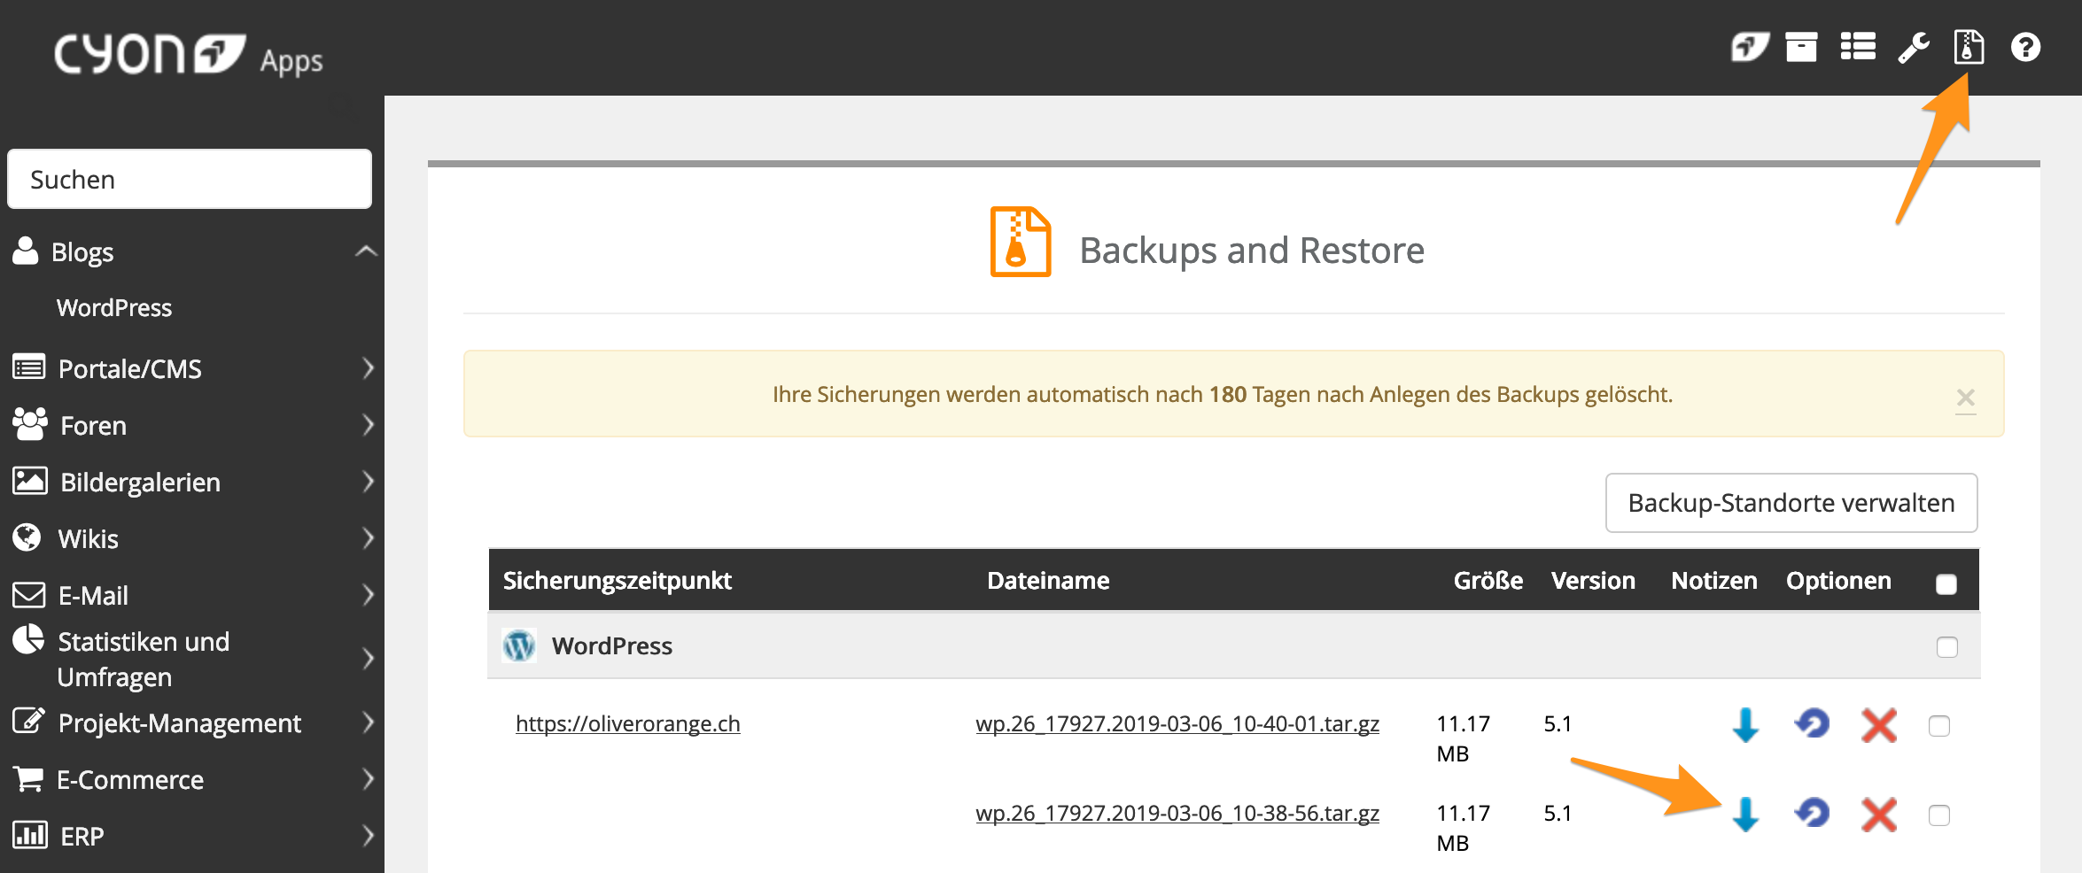Sort by Sicherungszeitpunkt column header
Viewport: 2082px width, 873px height.
coord(617,581)
